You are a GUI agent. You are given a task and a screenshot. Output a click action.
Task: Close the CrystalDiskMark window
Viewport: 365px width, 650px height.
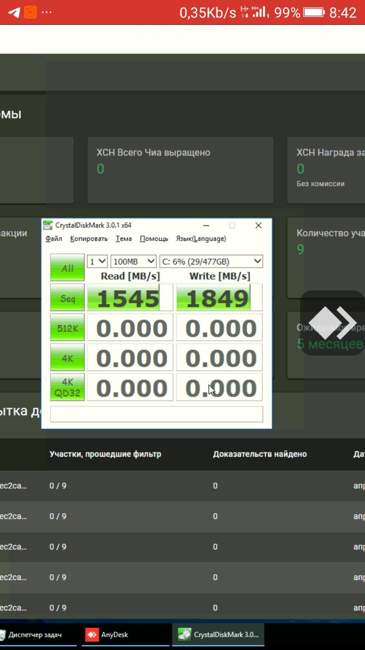(x=259, y=225)
